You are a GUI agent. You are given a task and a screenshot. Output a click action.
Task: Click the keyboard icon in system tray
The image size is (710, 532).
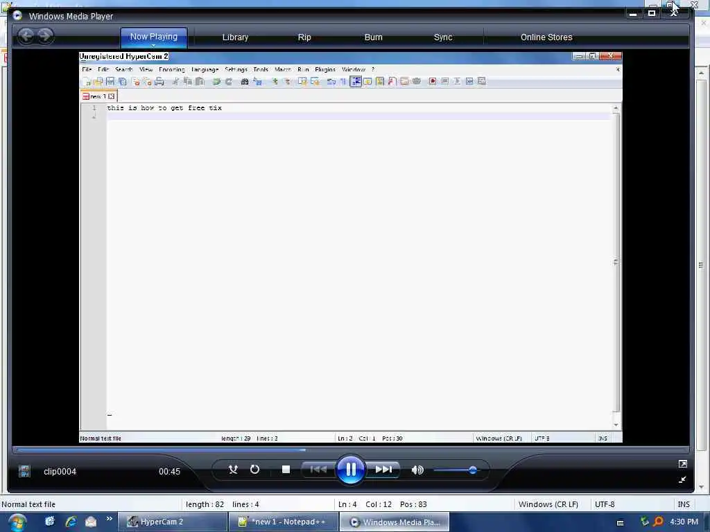(x=621, y=523)
